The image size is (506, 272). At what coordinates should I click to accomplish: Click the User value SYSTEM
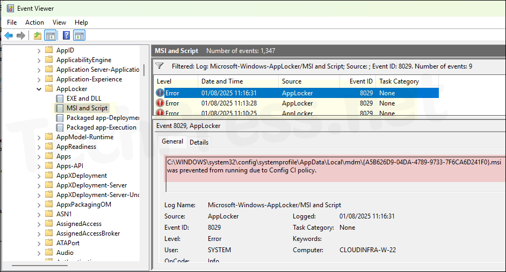click(x=220, y=250)
